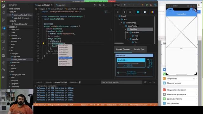203x114 pixels.
Task: Open DevTools Widget Inspector icon in debug toolbar
Action: [155, 5]
